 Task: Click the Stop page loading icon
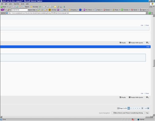click(x=14, y=7)
